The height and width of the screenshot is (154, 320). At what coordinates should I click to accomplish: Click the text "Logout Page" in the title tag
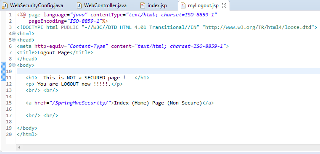click(x=54, y=52)
